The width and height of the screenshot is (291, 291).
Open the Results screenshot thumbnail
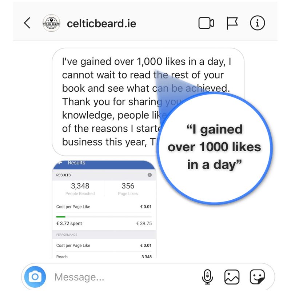pos(104,209)
